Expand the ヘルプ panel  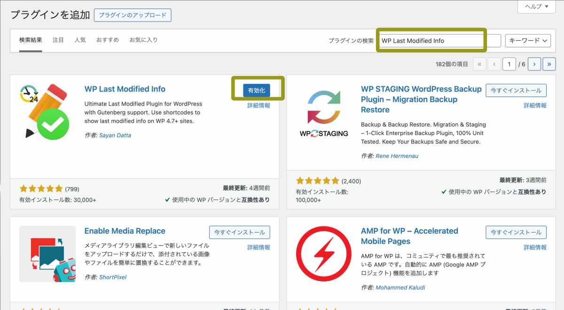click(x=536, y=7)
